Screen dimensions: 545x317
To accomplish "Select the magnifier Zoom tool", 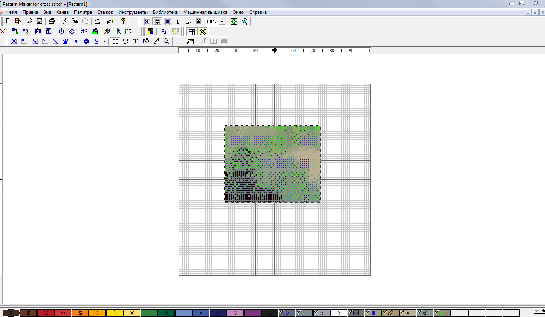I will click(x=167, y=41).
